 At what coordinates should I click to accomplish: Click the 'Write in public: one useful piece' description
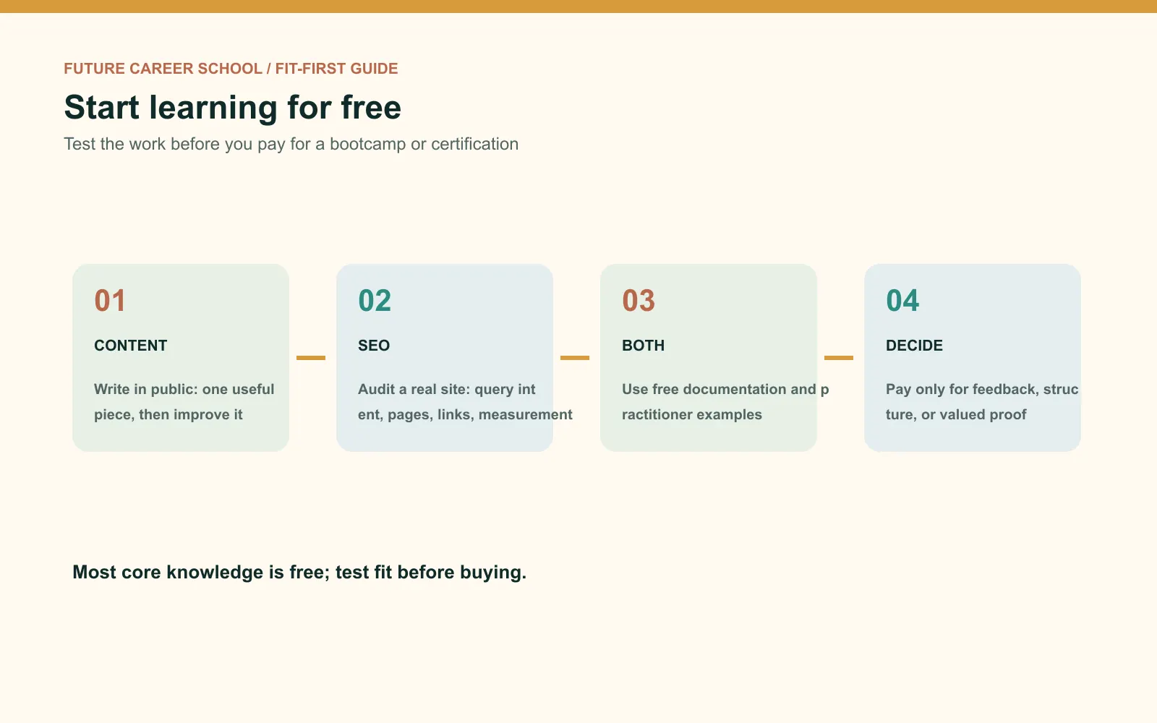[x=184, y=402]
